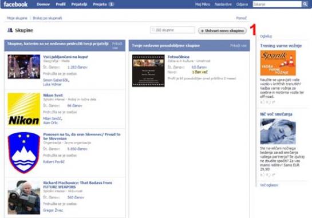Click 560 članov member count

point(76,197)
